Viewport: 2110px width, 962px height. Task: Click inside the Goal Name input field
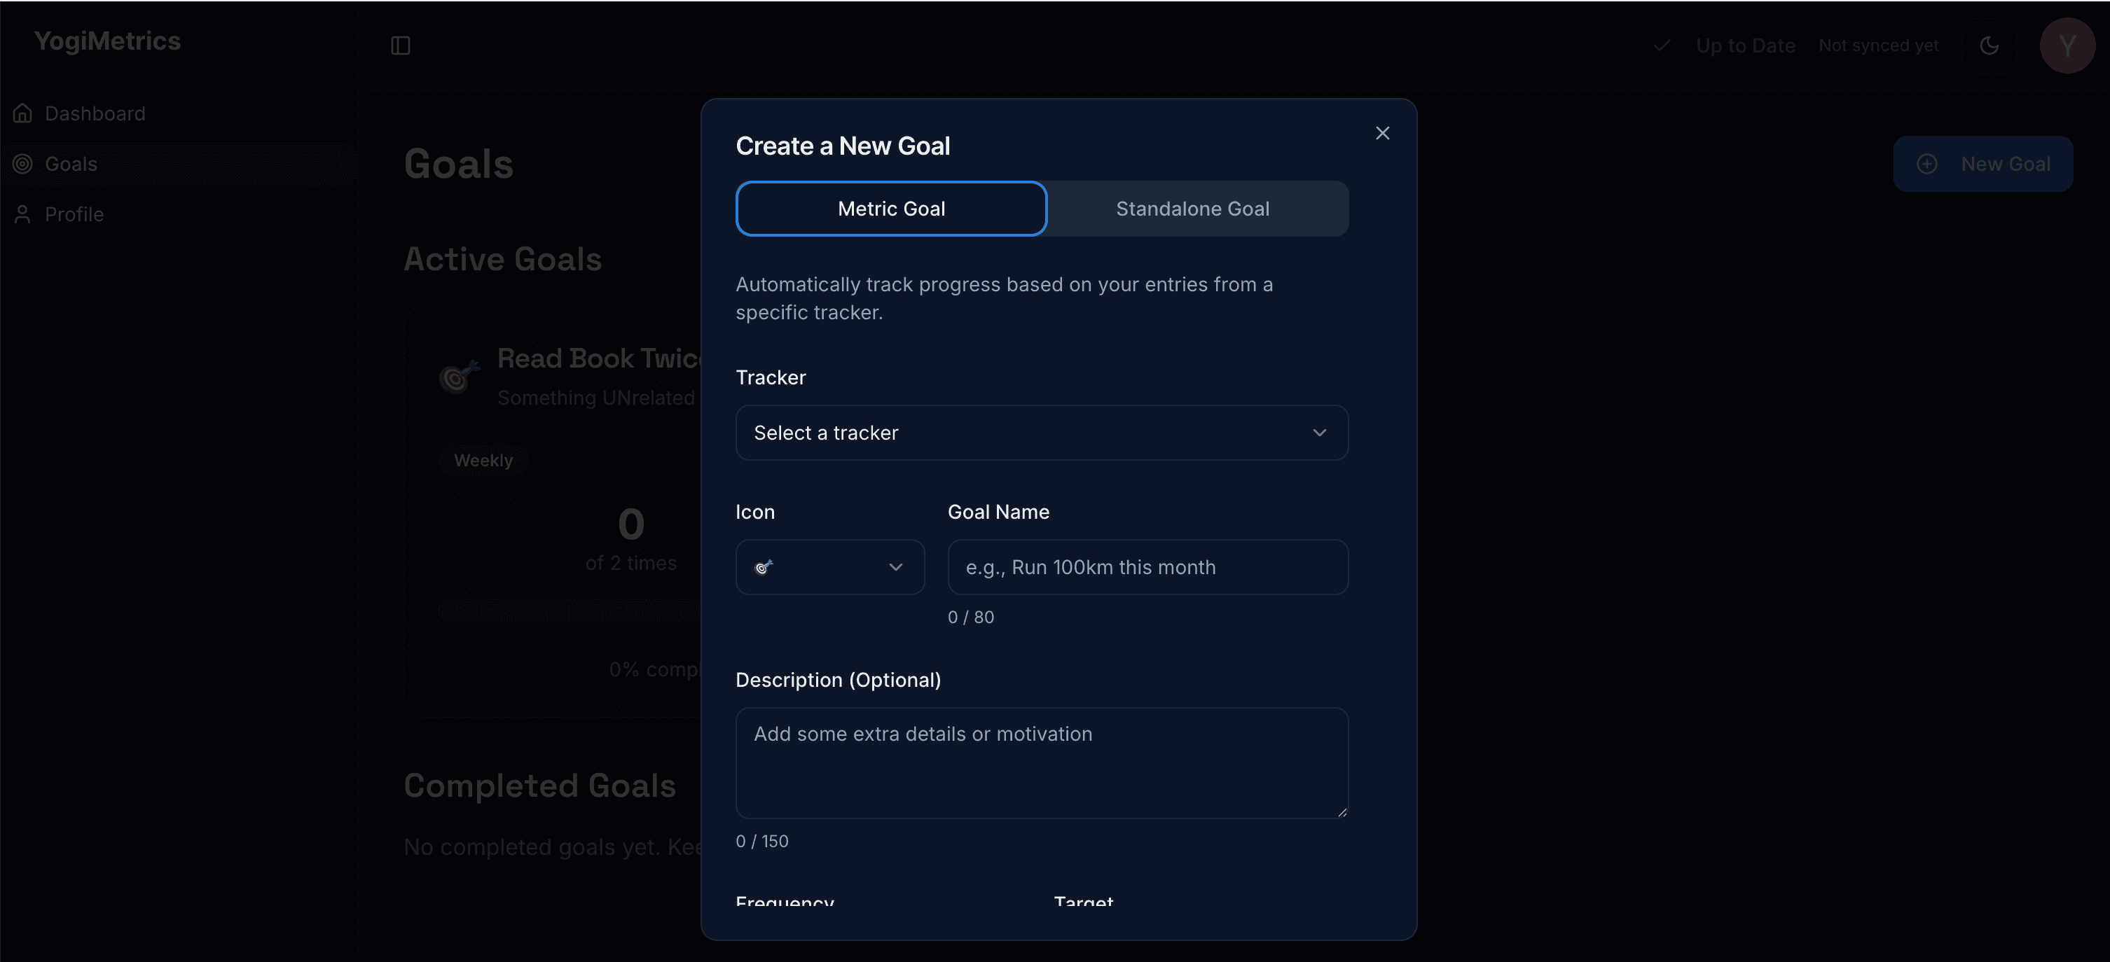click(x=1147, y=566)
